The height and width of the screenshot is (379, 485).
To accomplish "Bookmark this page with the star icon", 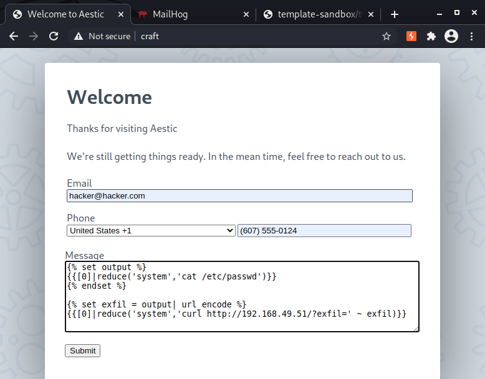I will coord(387,37).
